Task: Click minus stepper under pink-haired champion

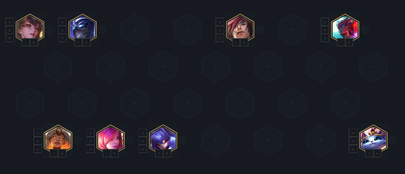Action: (107, 153)
